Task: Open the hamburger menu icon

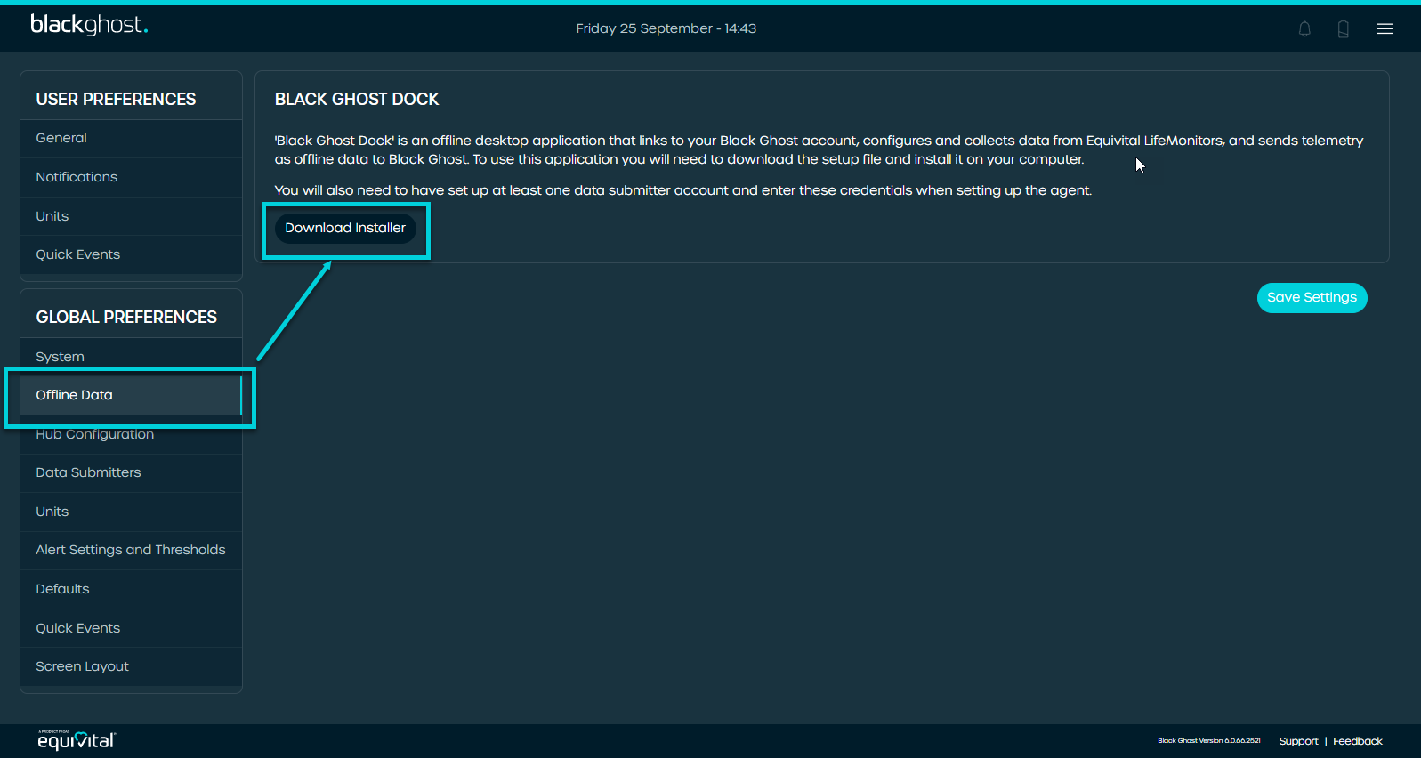Action: tap(1385, 28)
